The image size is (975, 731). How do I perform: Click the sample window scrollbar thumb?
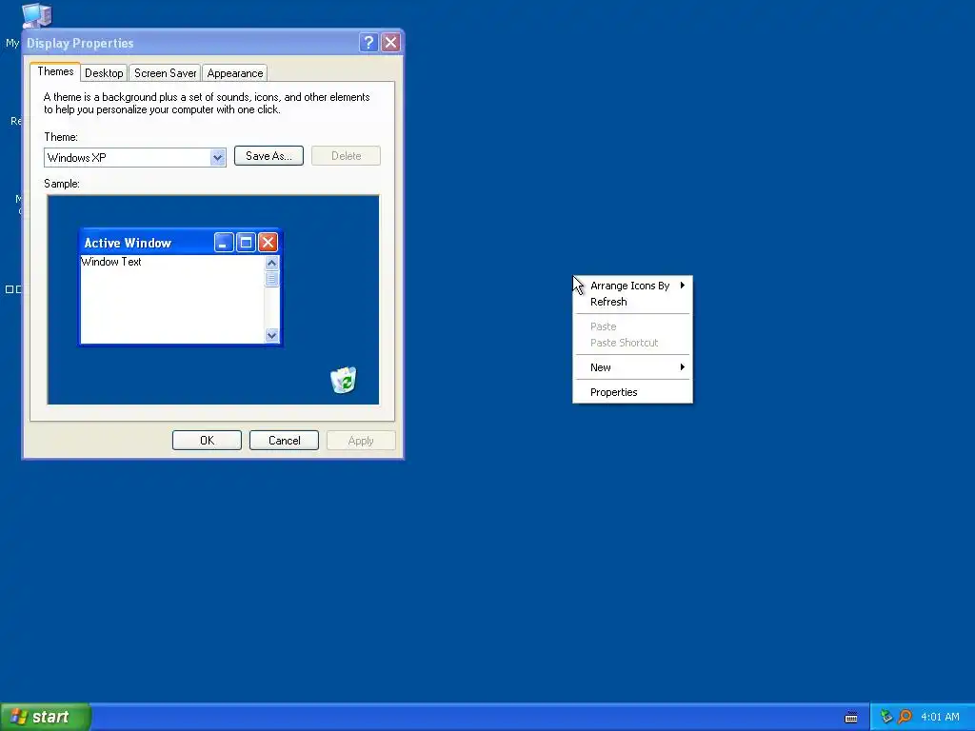271,279
